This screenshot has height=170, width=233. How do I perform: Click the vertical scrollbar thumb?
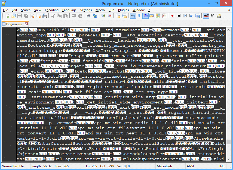coord(229,142)
